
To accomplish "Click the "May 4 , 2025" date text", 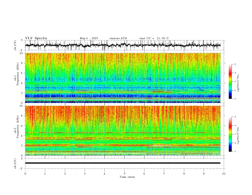I will (x=89, y=38).
